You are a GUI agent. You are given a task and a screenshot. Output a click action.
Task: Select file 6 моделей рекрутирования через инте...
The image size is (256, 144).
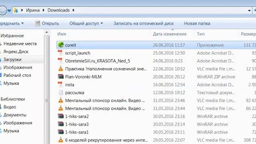click(106, 140)
